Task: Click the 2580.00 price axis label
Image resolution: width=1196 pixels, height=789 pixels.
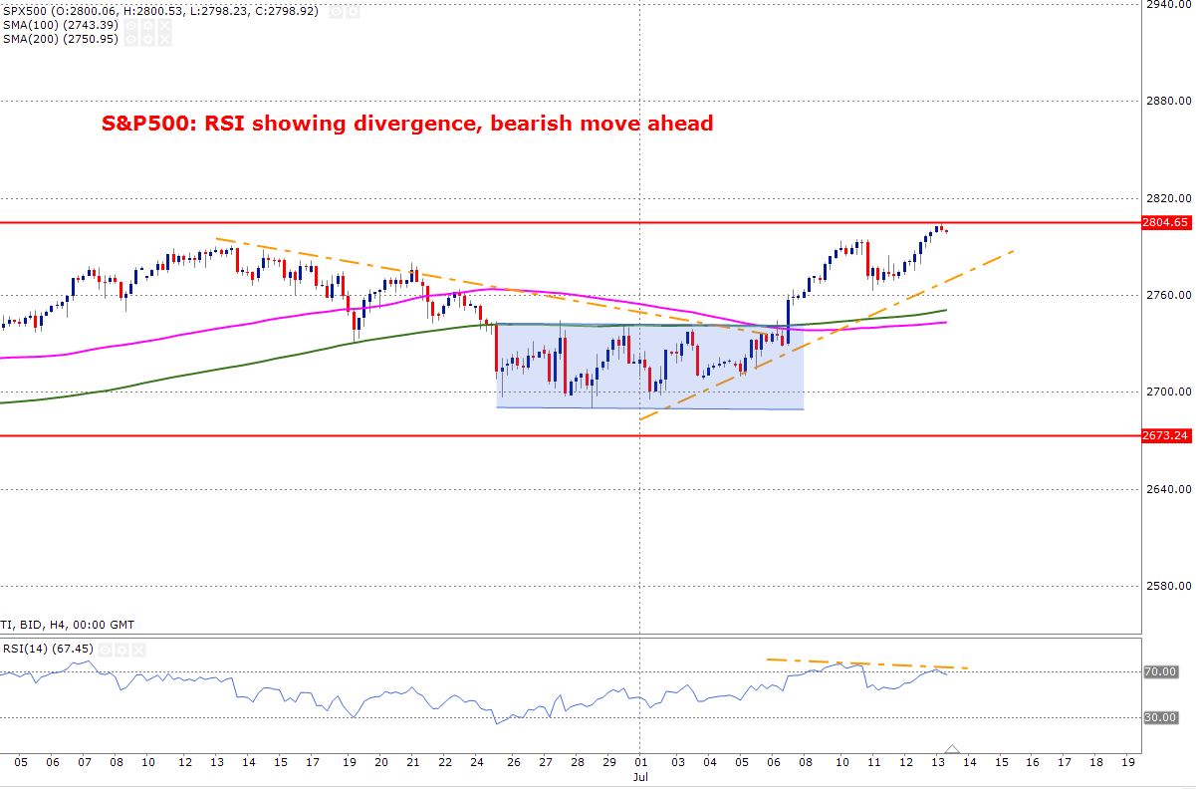Action: click(x=1169, y=587)
